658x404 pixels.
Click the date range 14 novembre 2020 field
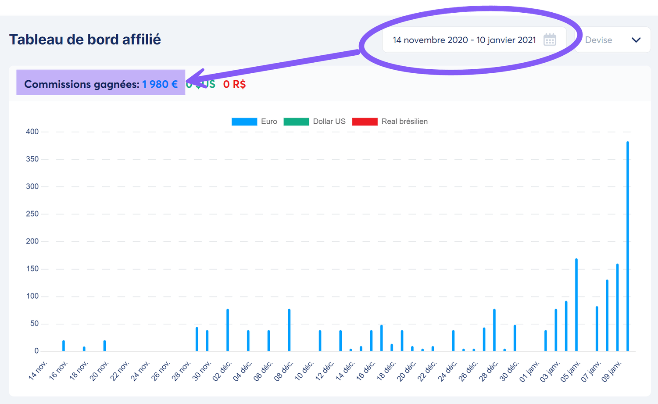click(464, 40)
